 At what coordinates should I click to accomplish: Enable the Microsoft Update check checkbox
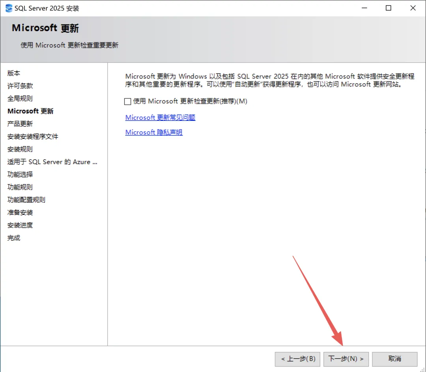pos(127,102)
